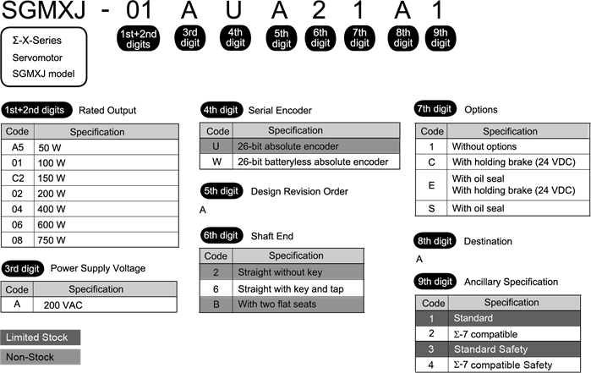Image resolution: width=591 pixels, height=373 pixels.
Task: Click code 'C2' in Rated Output table
Action: [18, 178]
